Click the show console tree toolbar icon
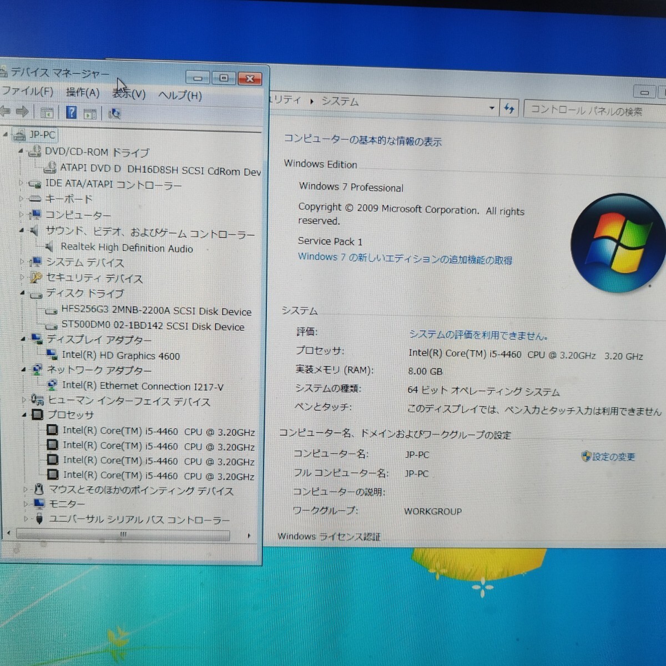Screen dimensions: 666x666 pos(47,113)
